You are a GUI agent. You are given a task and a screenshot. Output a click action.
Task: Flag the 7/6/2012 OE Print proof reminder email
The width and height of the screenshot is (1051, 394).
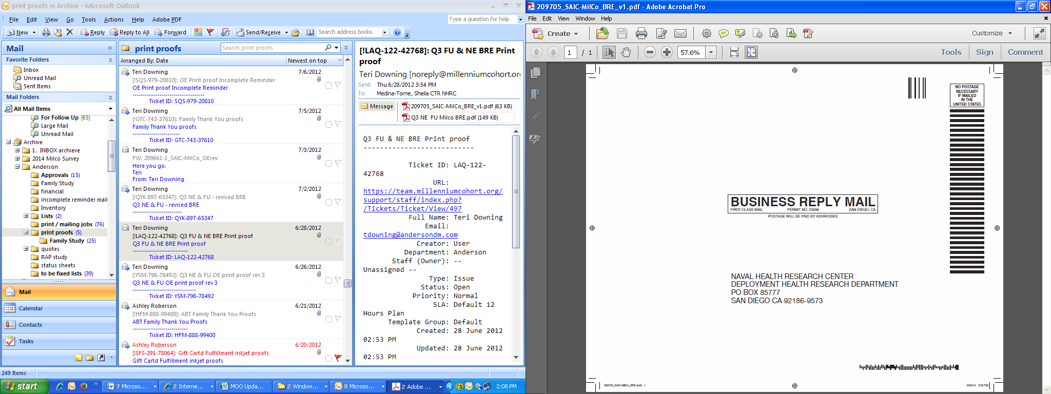click(338, 85)
